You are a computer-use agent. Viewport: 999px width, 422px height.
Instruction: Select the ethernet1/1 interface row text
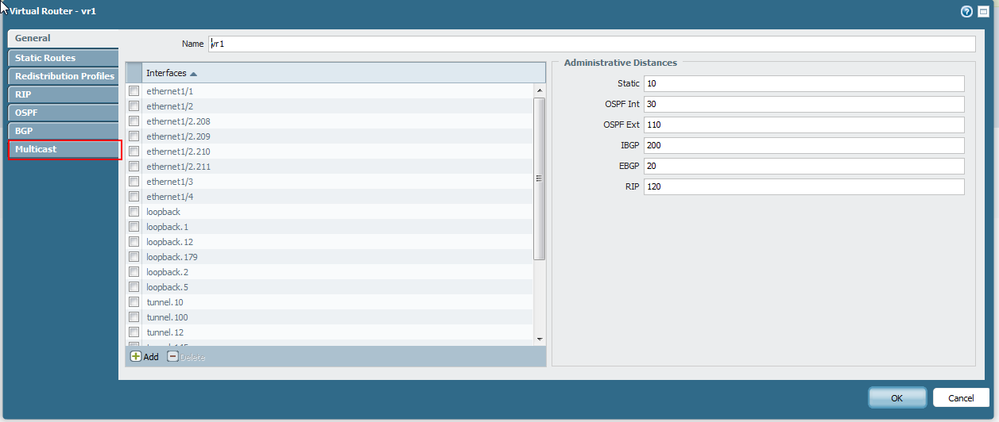(169, 91)
